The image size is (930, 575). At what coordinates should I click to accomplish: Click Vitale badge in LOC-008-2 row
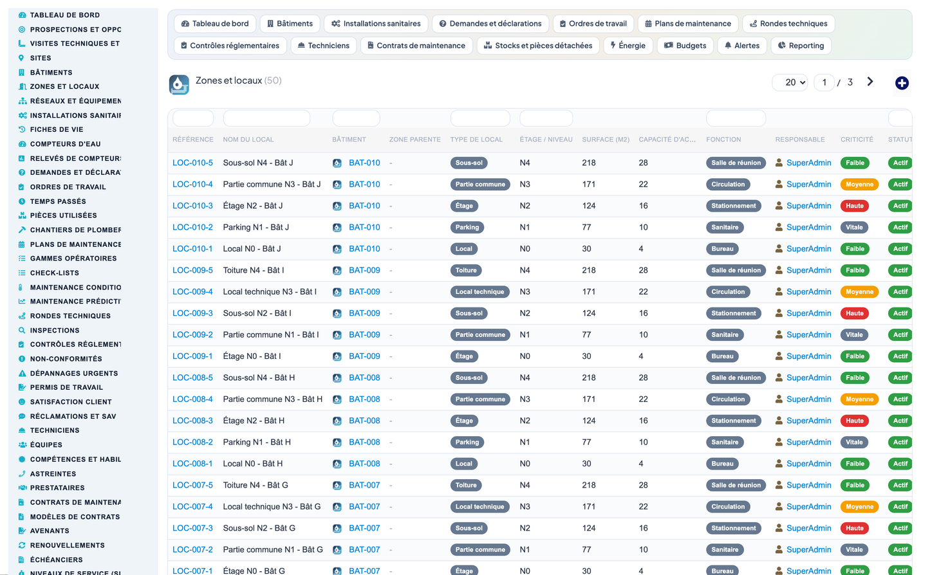point(854,443)
